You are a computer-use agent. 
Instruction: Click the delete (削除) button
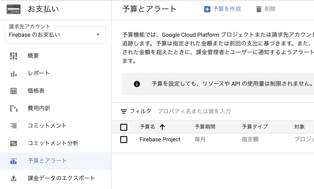pyautogui.click(x=266, y=9)
